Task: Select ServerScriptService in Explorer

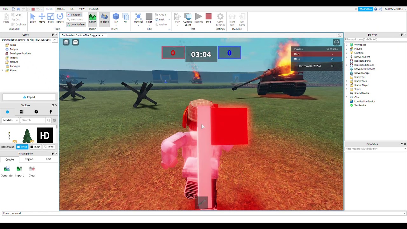Action: 364,69
